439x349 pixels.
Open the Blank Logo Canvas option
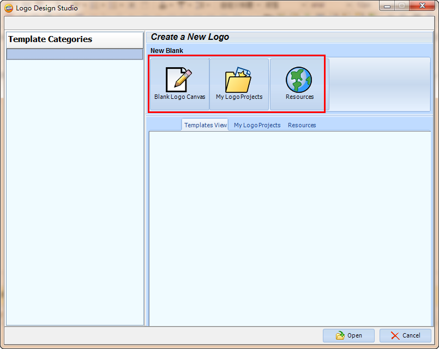click(x=180, y=84)
